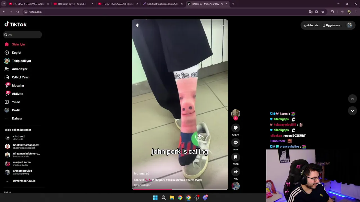Open a new browser tab

click(233, 4)
